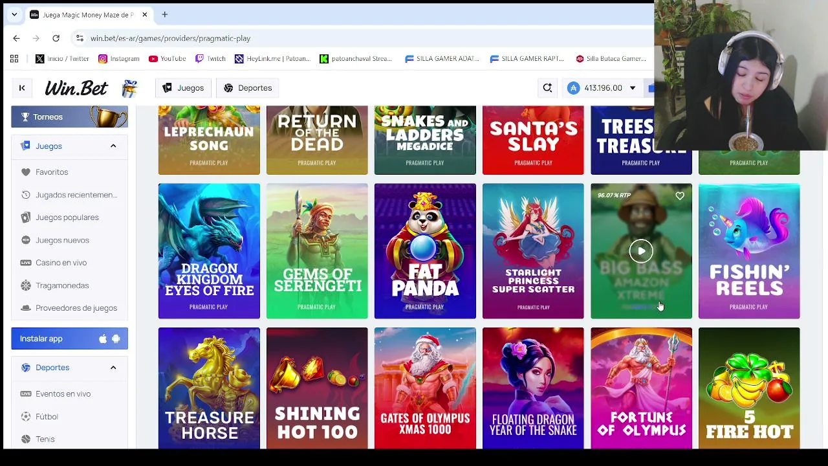View site information icon in address bar
Screen dimensions: 828x466
coord(80,38)
